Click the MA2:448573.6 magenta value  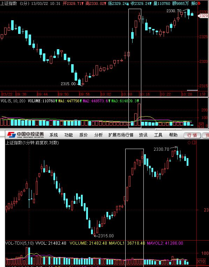coord(96,101)
